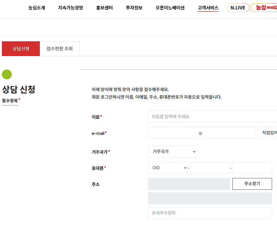Switch to the 접수현황 조회 tab

click(60, 49)
